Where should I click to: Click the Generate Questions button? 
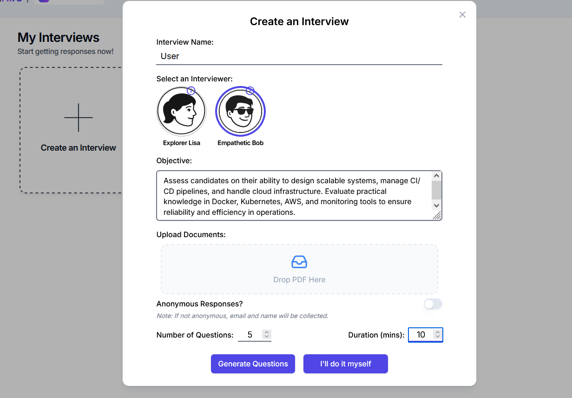click(x=253, y=364)
